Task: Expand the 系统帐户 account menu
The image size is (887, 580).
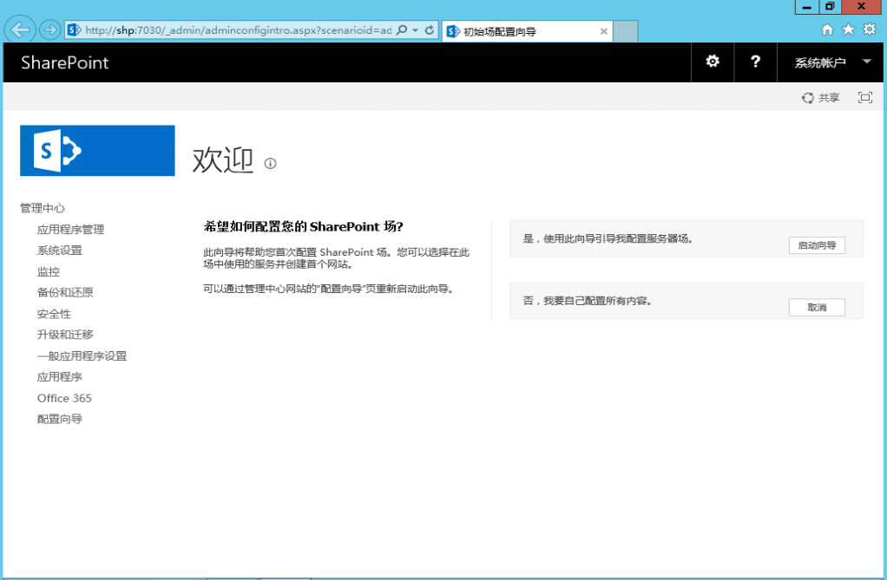Action: 831,62
